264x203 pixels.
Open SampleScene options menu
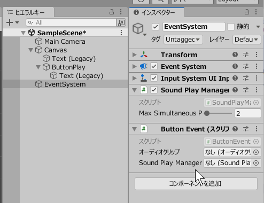pos(121,33)
